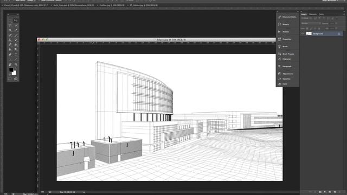This screenshot has height=195, width=347.
Task: Add layer mask from Layers panel
Action: pyautogui.click(x=320, y=192)
